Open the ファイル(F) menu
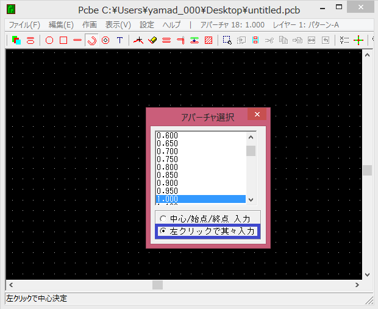Image resolution: width=378 pixels, height=309 pixels. click(x=24, y=25)
